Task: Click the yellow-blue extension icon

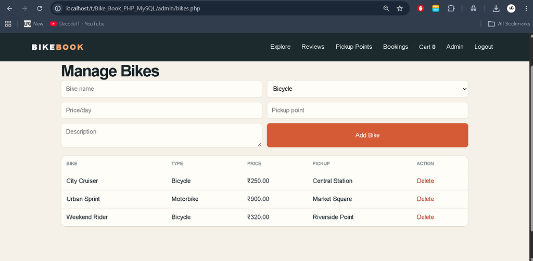Action: pos(436,8)
